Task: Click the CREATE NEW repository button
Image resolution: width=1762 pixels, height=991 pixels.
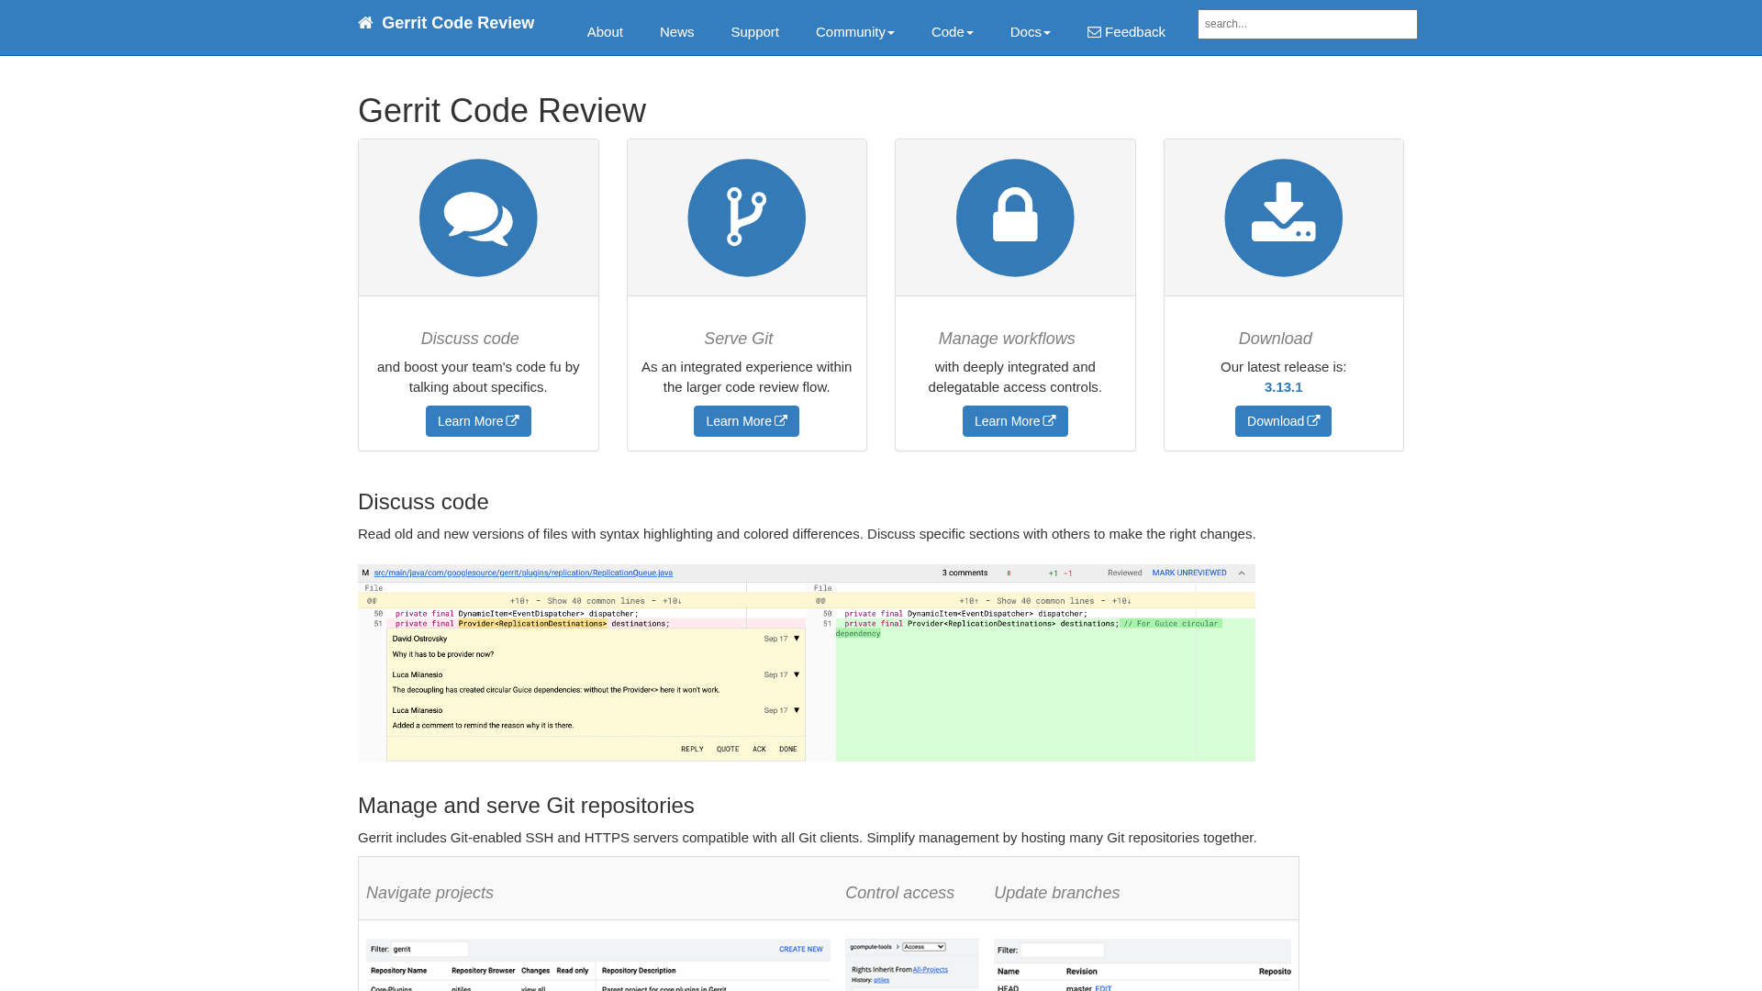Action: pyautogui.click(x=800, y=949)
